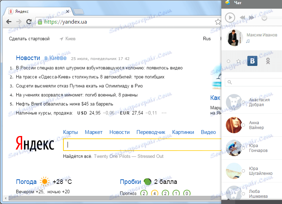Open Максим Иванов profile avatar
Screen dimensions: 282x204
(235, 38)
